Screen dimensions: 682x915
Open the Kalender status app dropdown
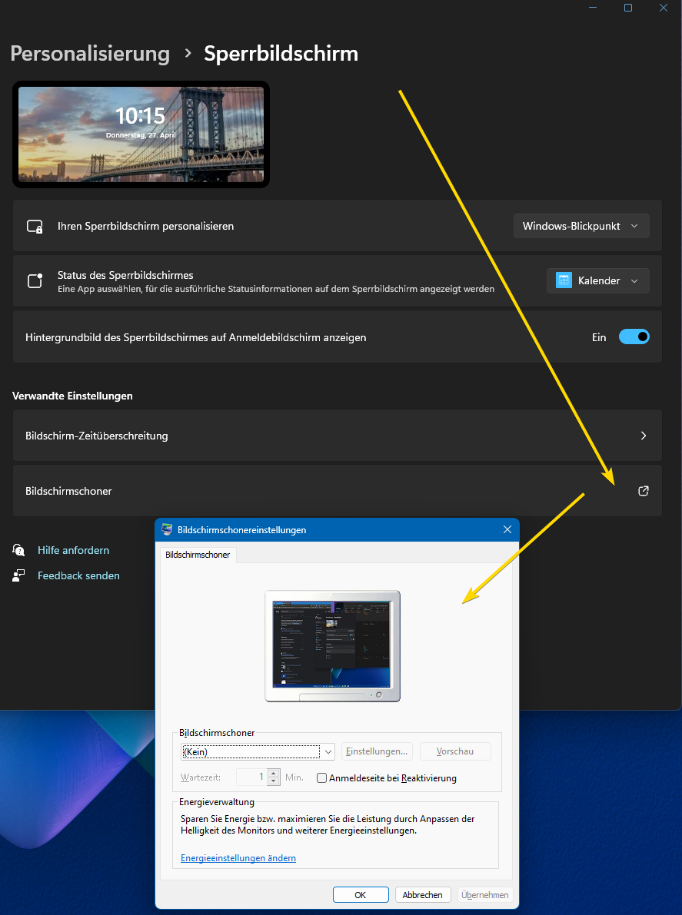click(598, 280)
